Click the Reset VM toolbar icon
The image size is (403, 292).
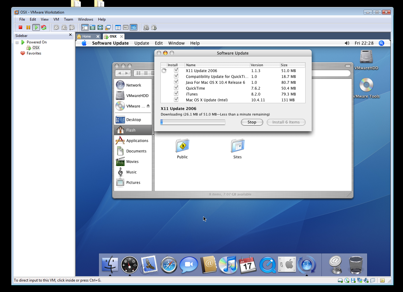point(44,28)
